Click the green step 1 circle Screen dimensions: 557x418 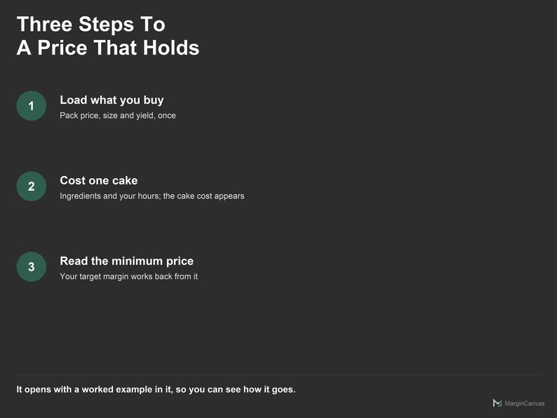[x=32, y=106]
